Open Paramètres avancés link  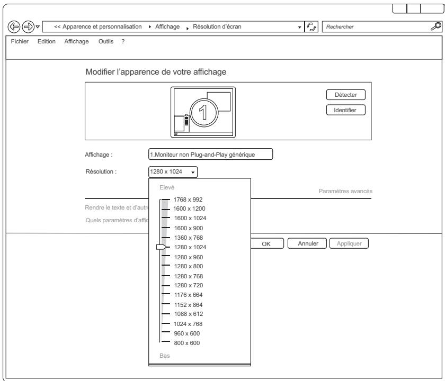345,191
